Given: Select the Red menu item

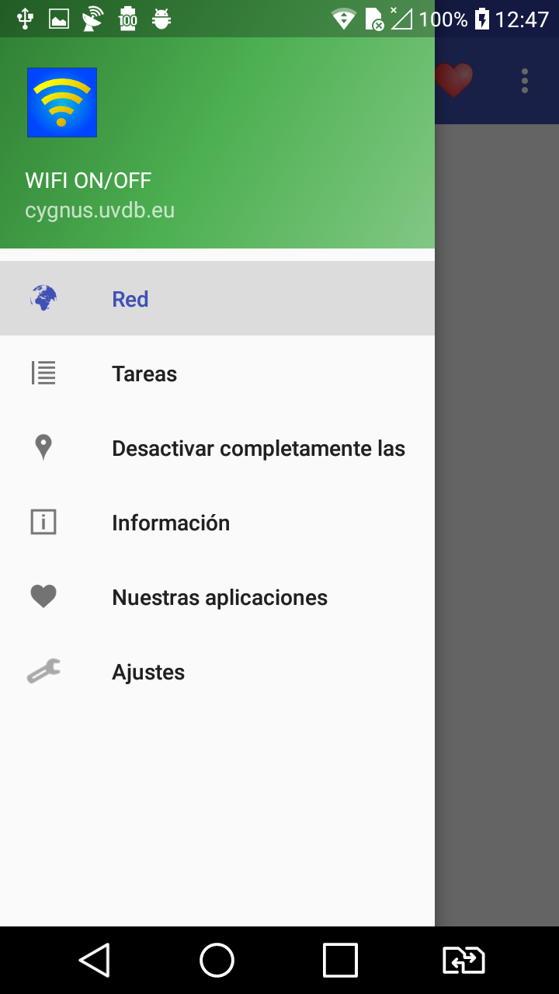Looking at the screenshot, I should 217,298.
